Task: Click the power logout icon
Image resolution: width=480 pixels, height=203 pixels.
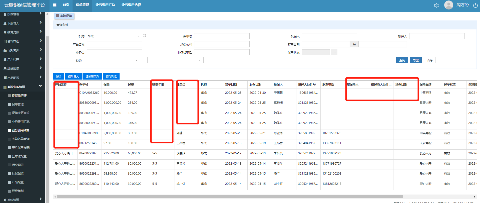Action: (475, 5)
